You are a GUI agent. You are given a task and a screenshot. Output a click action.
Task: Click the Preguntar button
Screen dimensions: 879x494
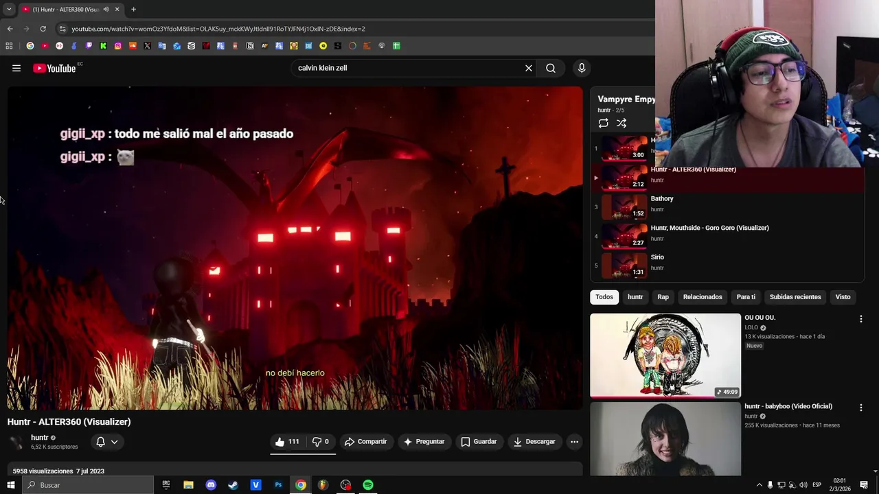[424, 441]
